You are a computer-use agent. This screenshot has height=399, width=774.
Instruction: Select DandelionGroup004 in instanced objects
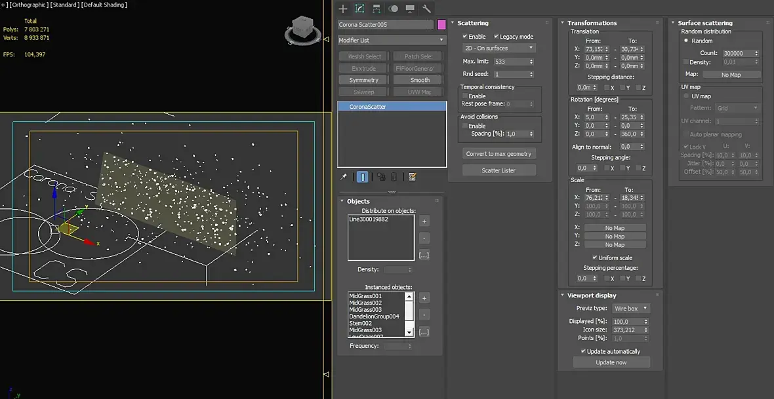pyautogui.click(x=374, y=316)
